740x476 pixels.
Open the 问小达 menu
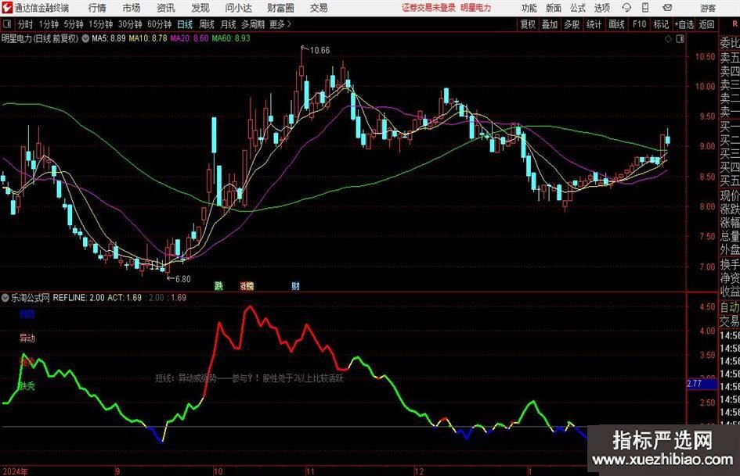click(x=238, y=8)
